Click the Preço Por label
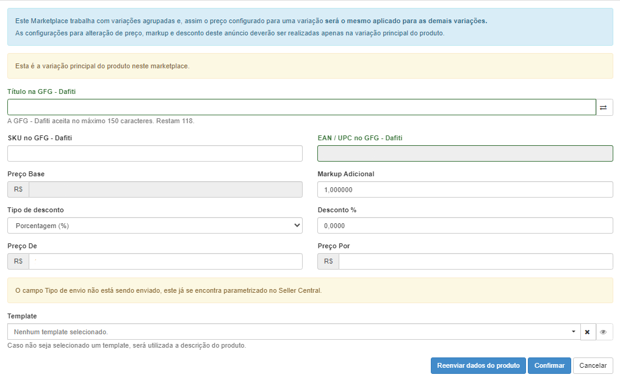This screenshot has height=380, width=620. click(334, 246)
